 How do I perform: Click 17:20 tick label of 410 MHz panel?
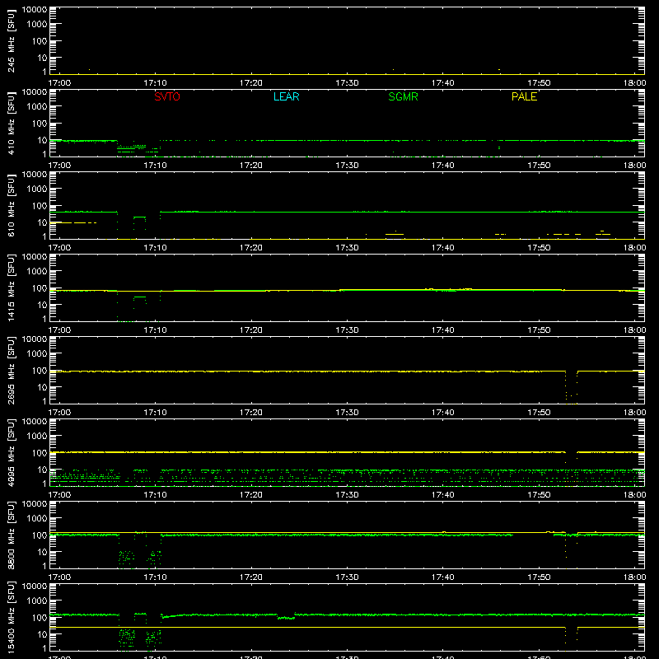pyautogui.click(x=251, y=166)
